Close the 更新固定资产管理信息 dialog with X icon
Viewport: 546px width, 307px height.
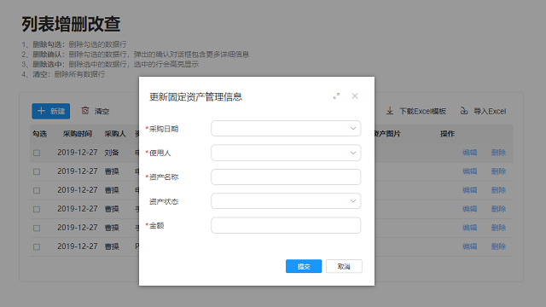(355, 96)
